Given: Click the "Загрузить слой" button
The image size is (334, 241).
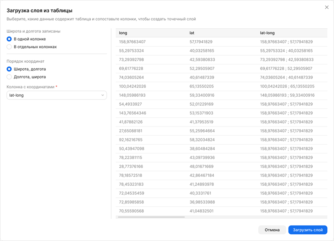Looking at the screenshot, I should 308,230.
